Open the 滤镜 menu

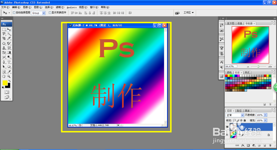click(x=60, y=7)
